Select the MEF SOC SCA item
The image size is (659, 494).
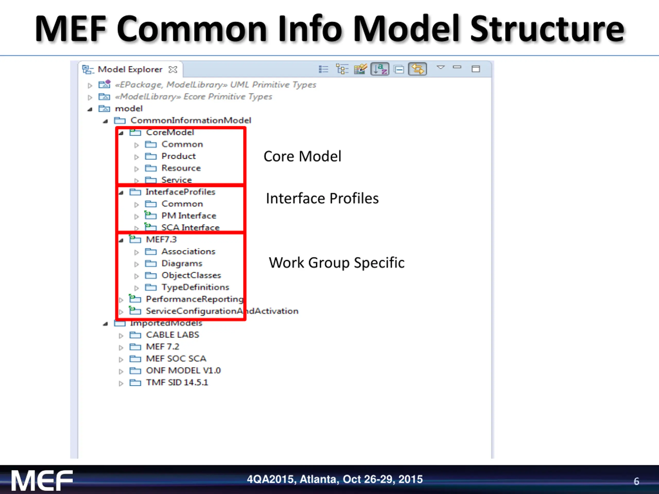point(176,359)
